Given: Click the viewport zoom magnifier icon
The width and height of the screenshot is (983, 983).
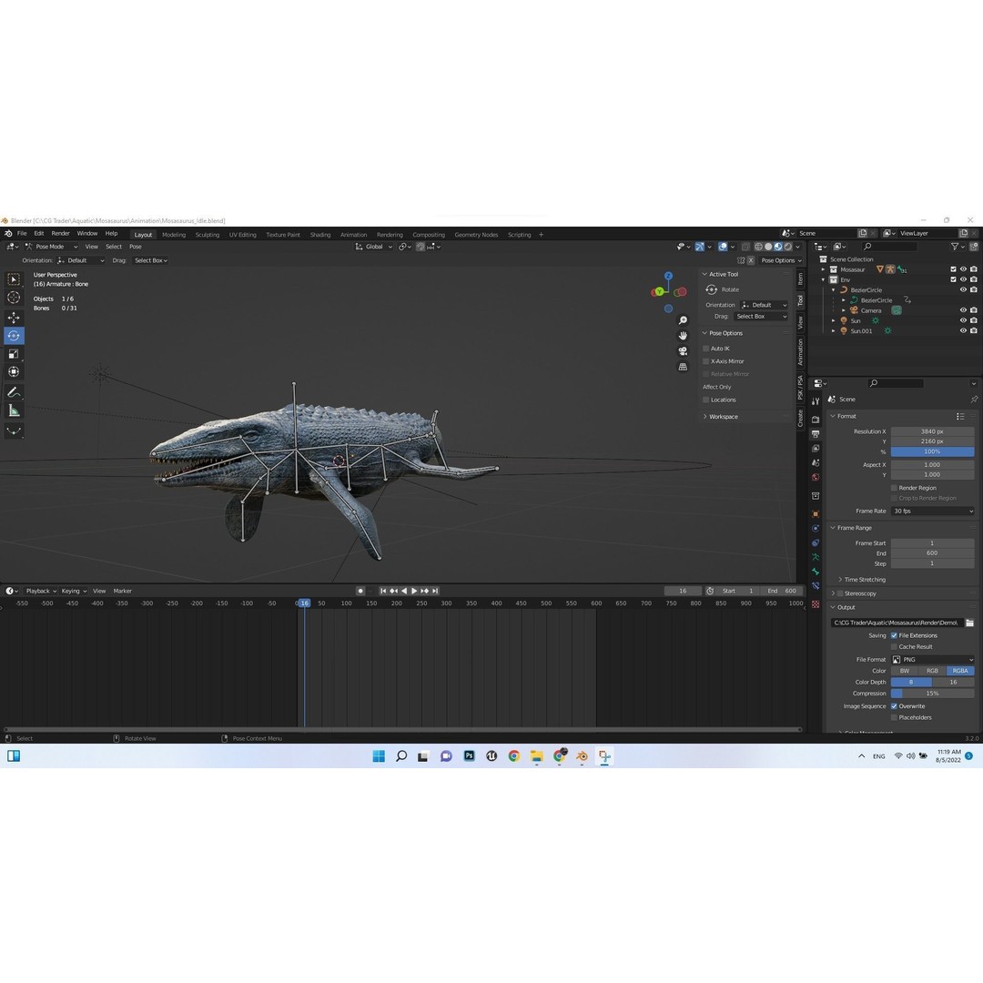Looking at the screenshot, I should [683, 320].
